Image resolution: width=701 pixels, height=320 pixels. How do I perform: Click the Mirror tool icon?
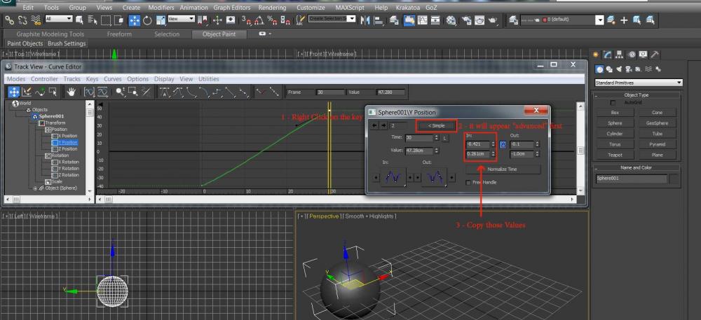point(365,20)
